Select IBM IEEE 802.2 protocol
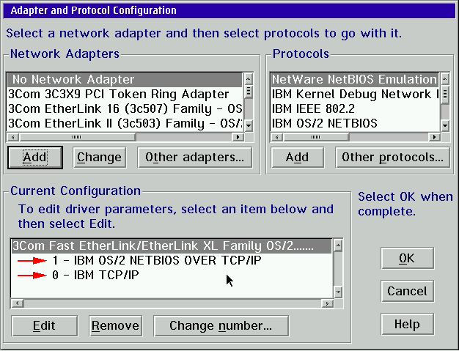Viewport: 459px width, 351px height. click(355, 108)
